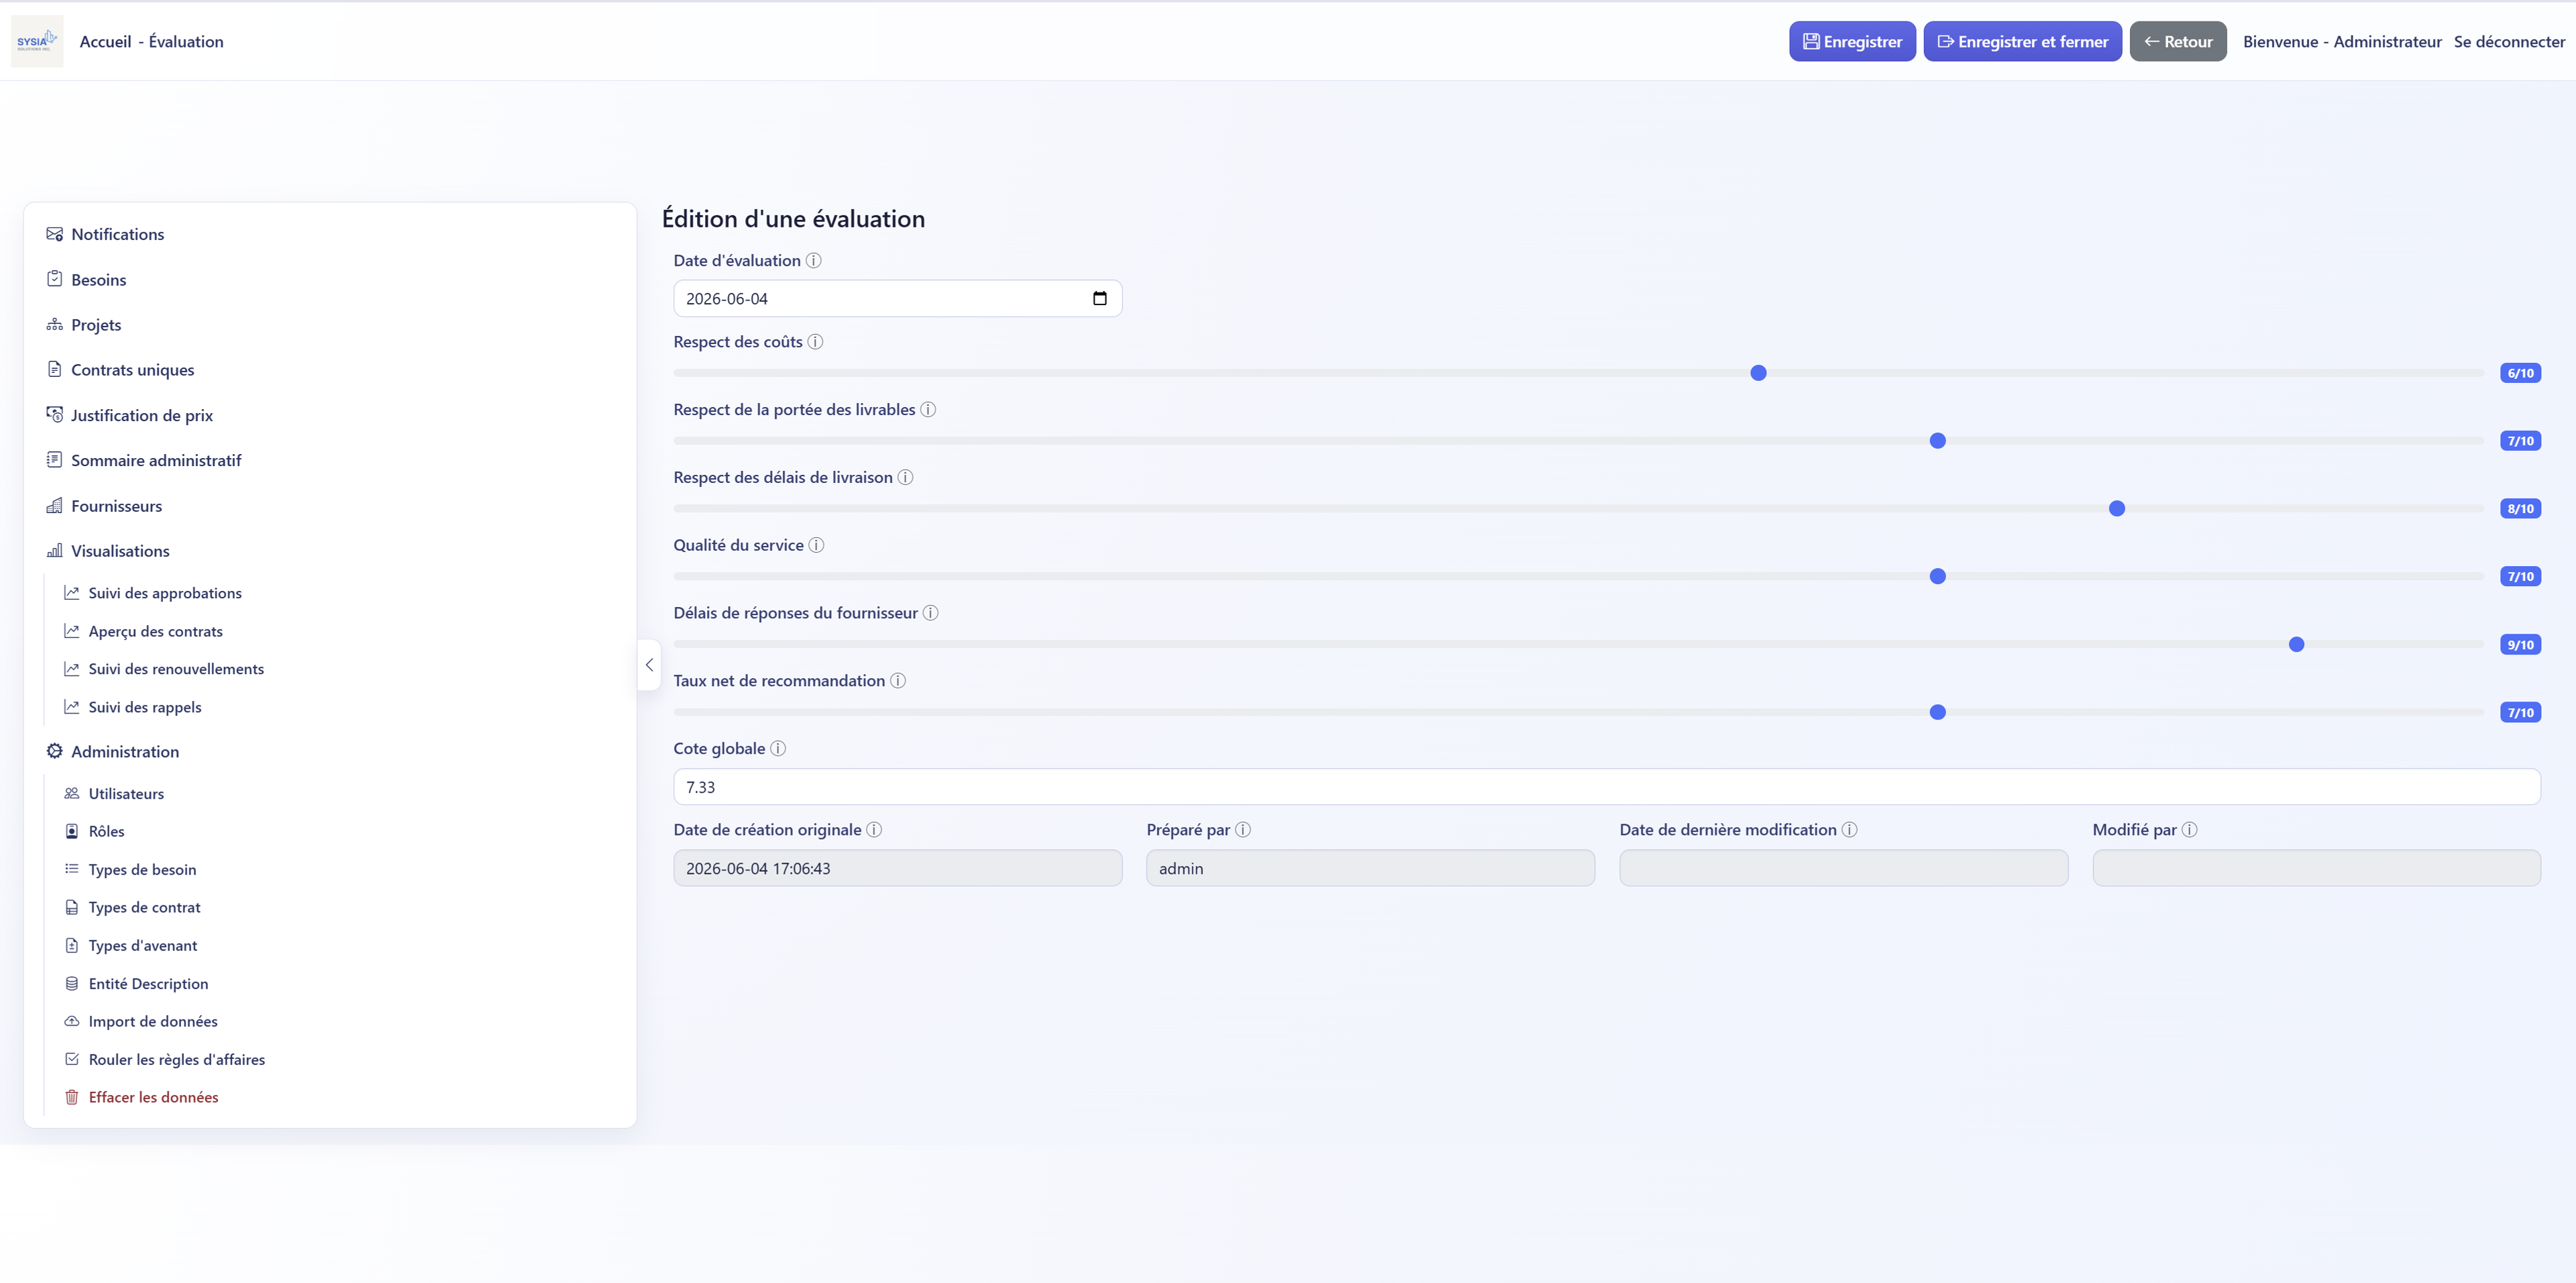Click info icon next to Cote globale
The width and height of the screenshot is (2576, 1283).
pyautogui.click(x=778, y=749)
